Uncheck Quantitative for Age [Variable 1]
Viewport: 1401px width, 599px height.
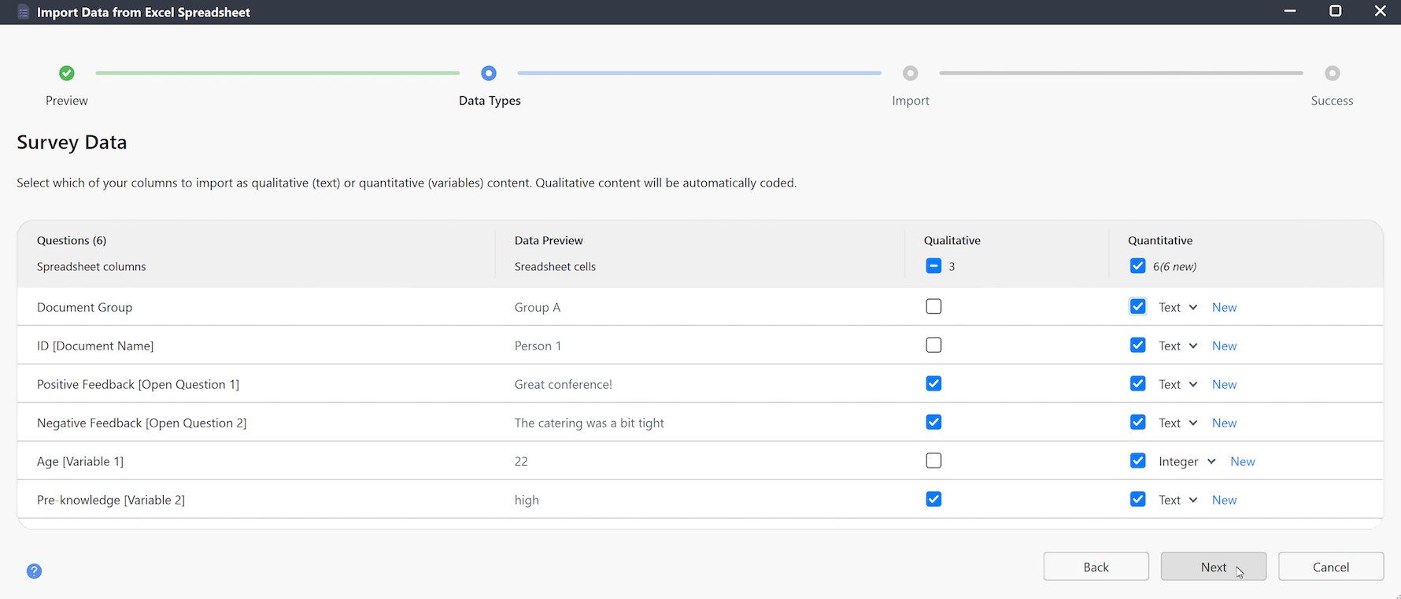tap(1138, 461)
